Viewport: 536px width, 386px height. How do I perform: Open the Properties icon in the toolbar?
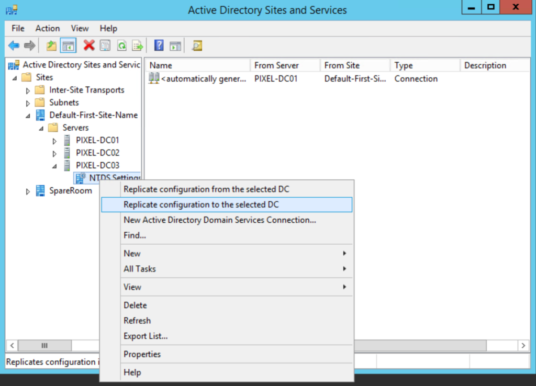105,45
